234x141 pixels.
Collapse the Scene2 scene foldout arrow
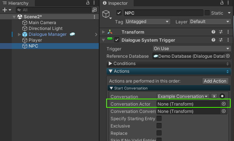click(x=14, y=17)
